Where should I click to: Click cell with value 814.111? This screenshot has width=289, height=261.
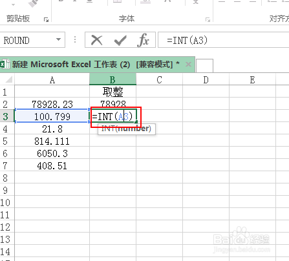point(52,141)
